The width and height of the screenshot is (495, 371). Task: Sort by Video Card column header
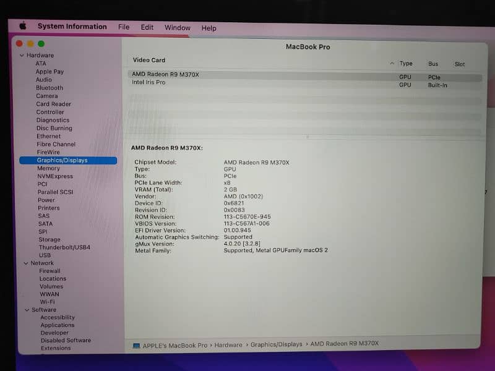(149, 61)
